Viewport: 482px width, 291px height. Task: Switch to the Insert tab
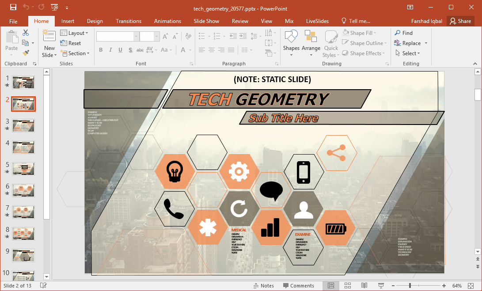pos(68,21)
